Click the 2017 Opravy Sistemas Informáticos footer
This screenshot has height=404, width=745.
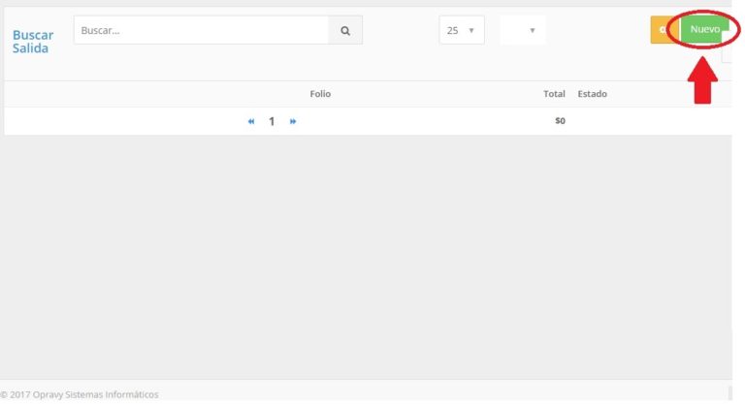(80, 394)
